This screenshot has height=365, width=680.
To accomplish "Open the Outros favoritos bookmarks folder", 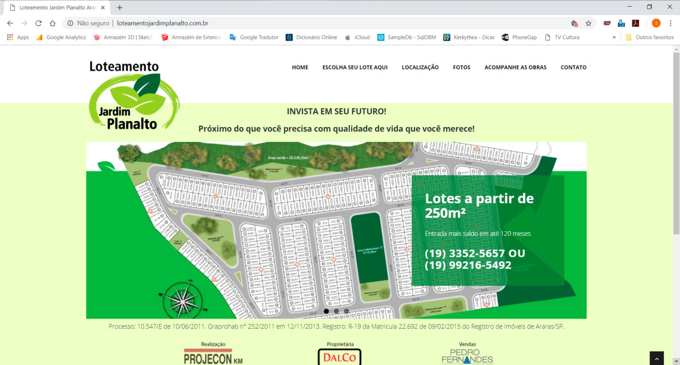I will [x=650, y=37].
